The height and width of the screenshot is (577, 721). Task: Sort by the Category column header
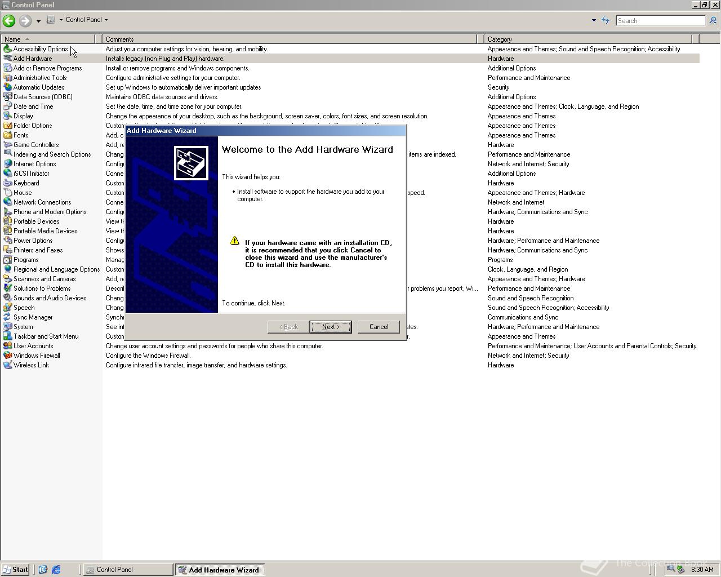(x=588, y=39)
